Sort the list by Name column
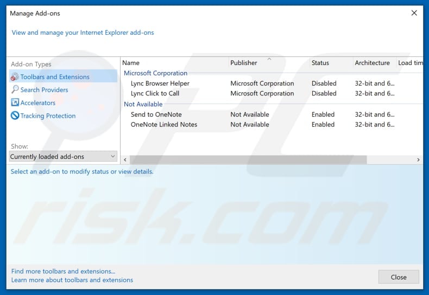The height and width of the screenshot is (295, 429). (x=175, y=63)
